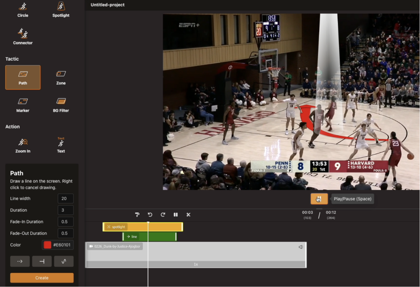Select the 0226_Dunk-by-Justice-Ajogbor video clip

(x=196, y=255)
